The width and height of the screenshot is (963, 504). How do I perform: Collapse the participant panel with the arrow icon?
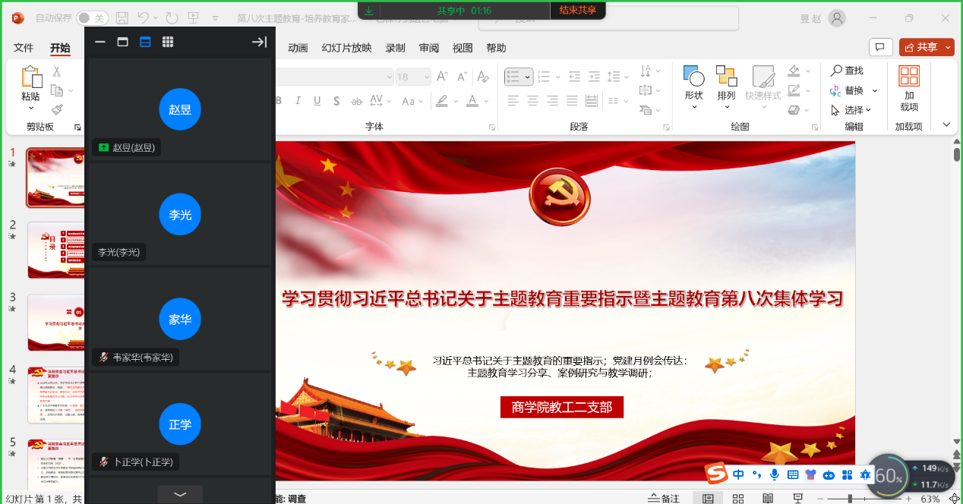pyautogui.click(x=259, y=43)
